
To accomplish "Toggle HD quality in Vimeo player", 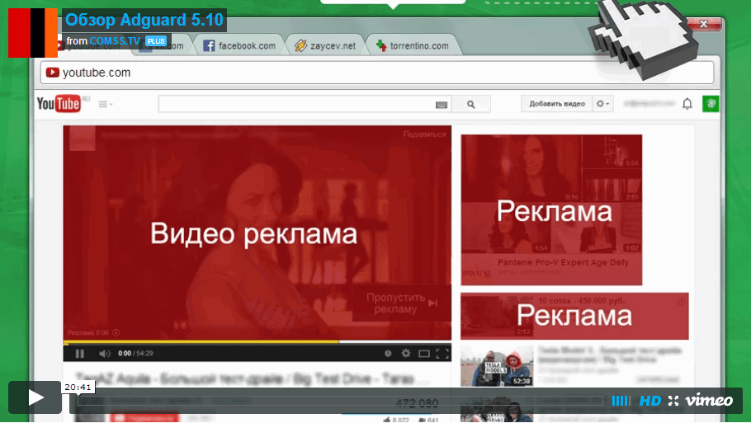I will pyautogui.click(x=650, y=401).
